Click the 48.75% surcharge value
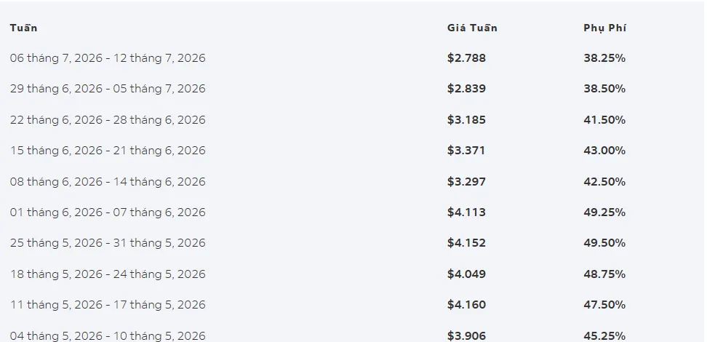The height and width of the screenshot is (342, 707). [x=604, y=274]
